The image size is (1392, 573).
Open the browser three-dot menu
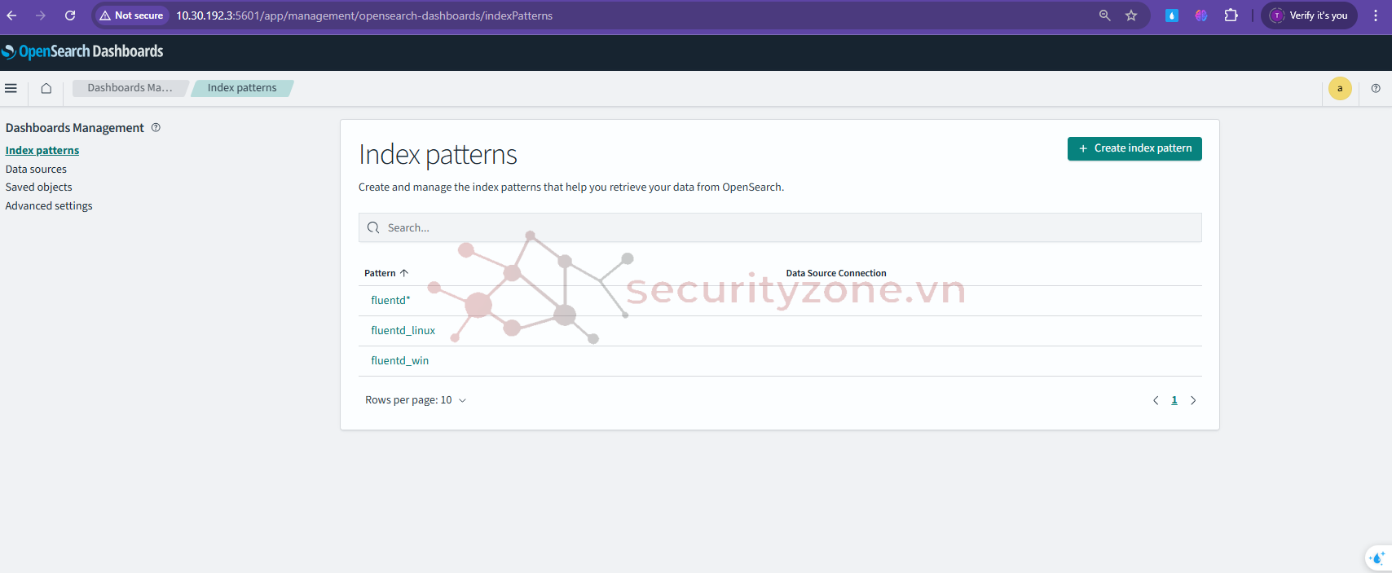pyautogui.click(x=1376, y=15)
